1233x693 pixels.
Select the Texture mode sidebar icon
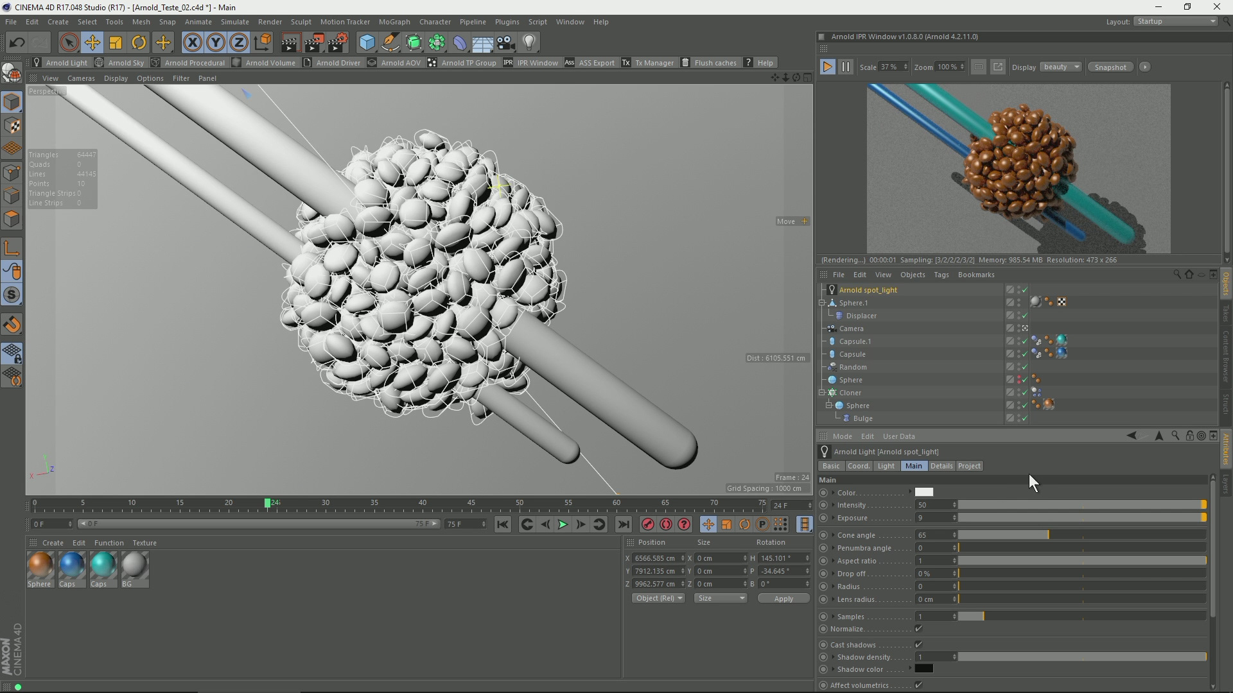(x=12, y=126)
